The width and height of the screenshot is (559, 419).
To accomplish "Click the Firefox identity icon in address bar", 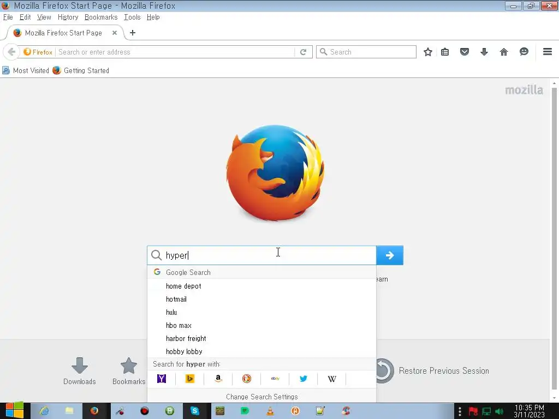I will (x=38, y=52).
